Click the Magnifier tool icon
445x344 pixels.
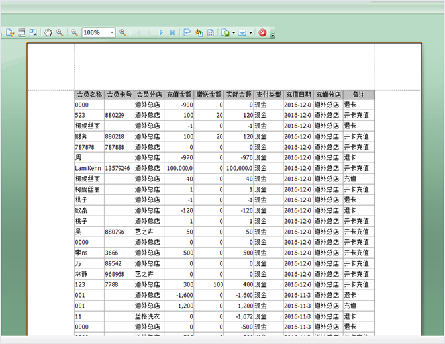(60, 32)
